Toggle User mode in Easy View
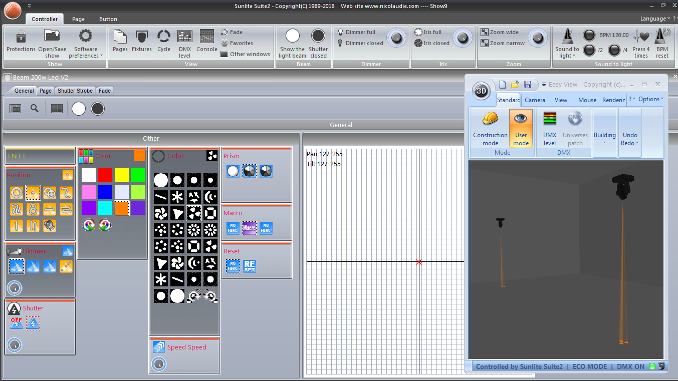This screenshot has height=381, width=678. (521, 128)
